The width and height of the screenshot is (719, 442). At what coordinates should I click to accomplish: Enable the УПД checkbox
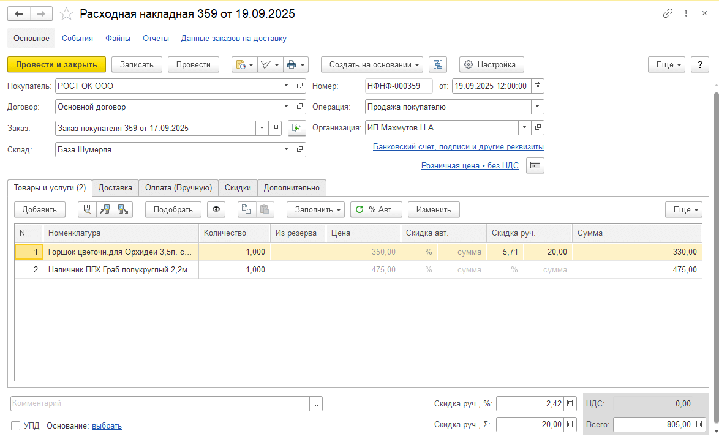click(16, 426)
